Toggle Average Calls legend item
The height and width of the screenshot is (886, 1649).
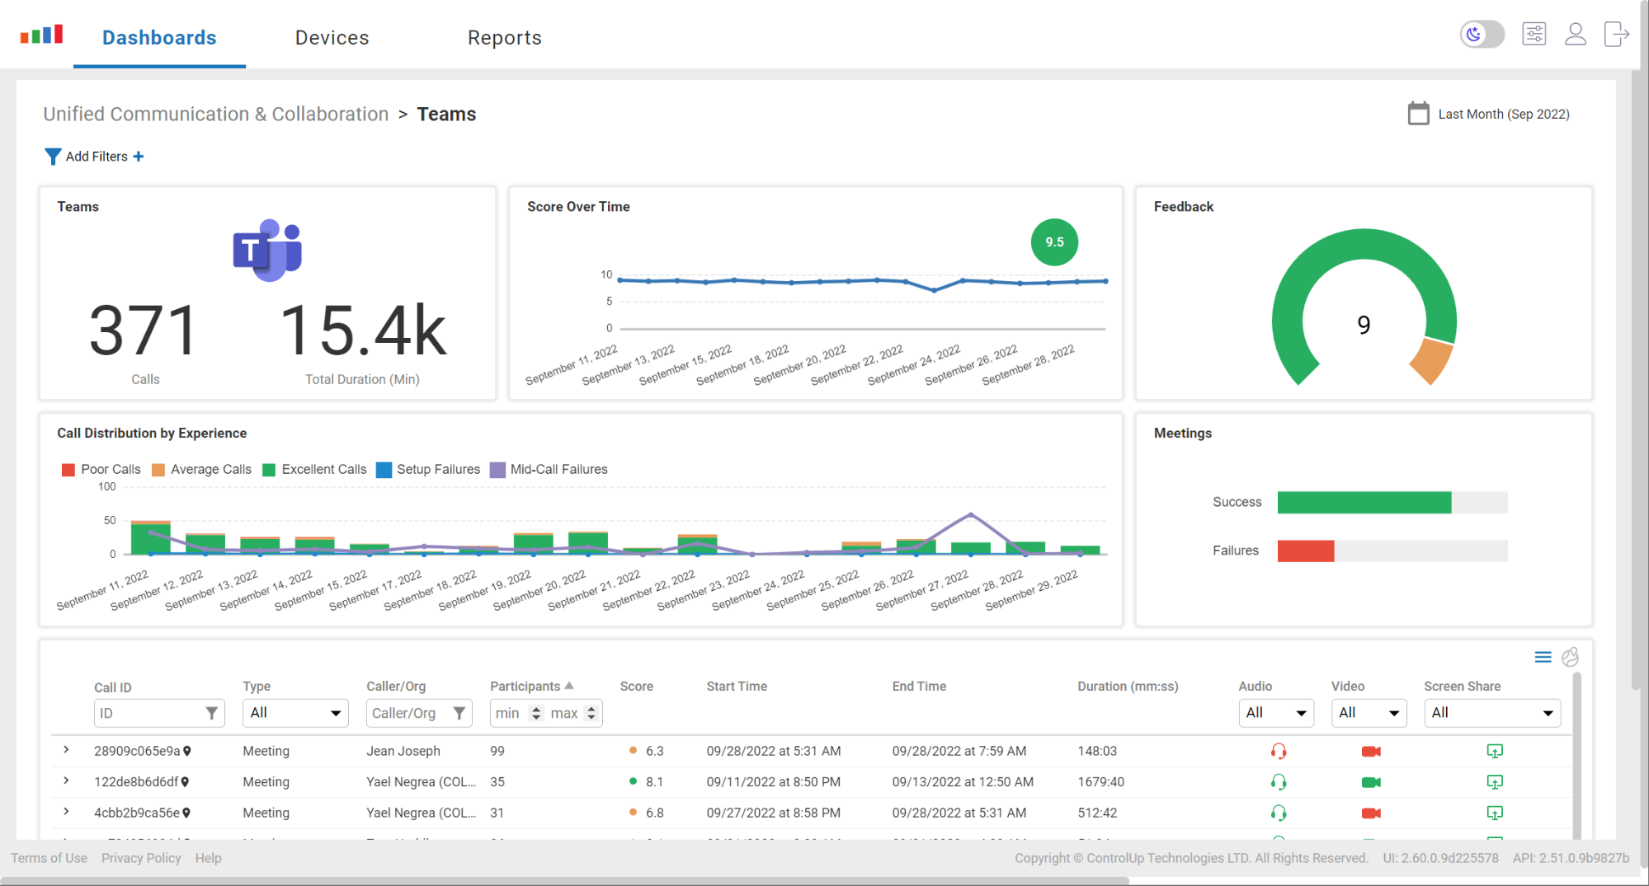[201, 469]
